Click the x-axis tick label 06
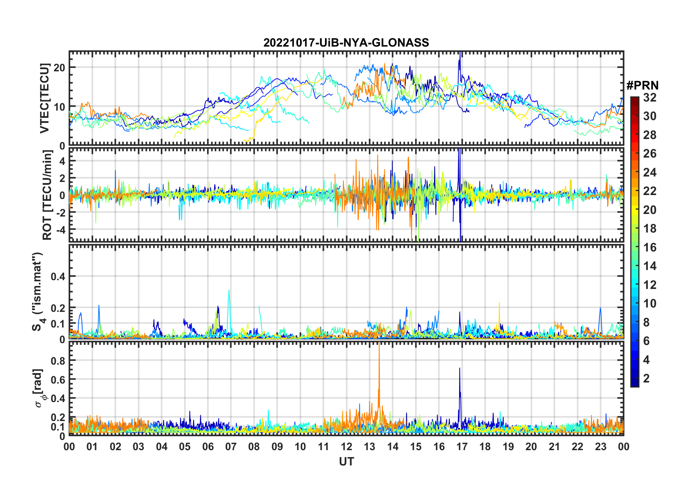The image size is (693, 484). [x=208, y=447]
